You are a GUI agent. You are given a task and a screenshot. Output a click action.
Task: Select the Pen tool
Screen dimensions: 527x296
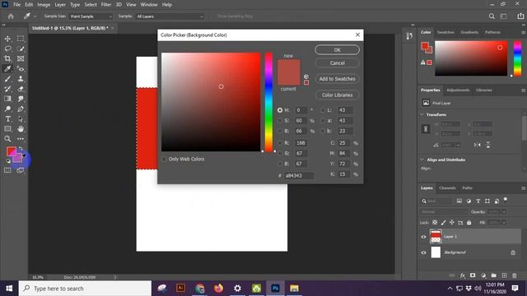coord(21,109)
